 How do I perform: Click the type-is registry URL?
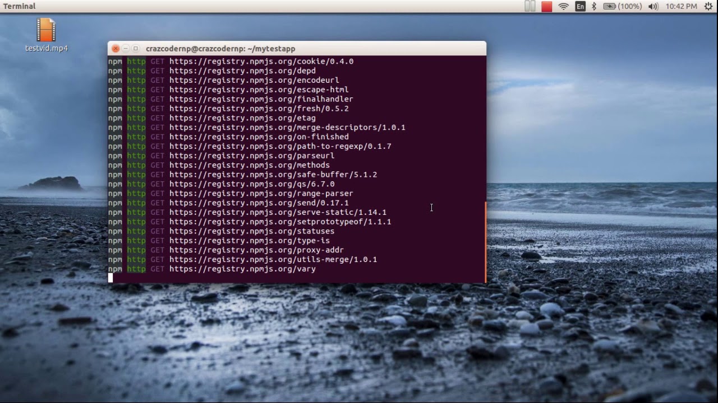pos(250,241)
